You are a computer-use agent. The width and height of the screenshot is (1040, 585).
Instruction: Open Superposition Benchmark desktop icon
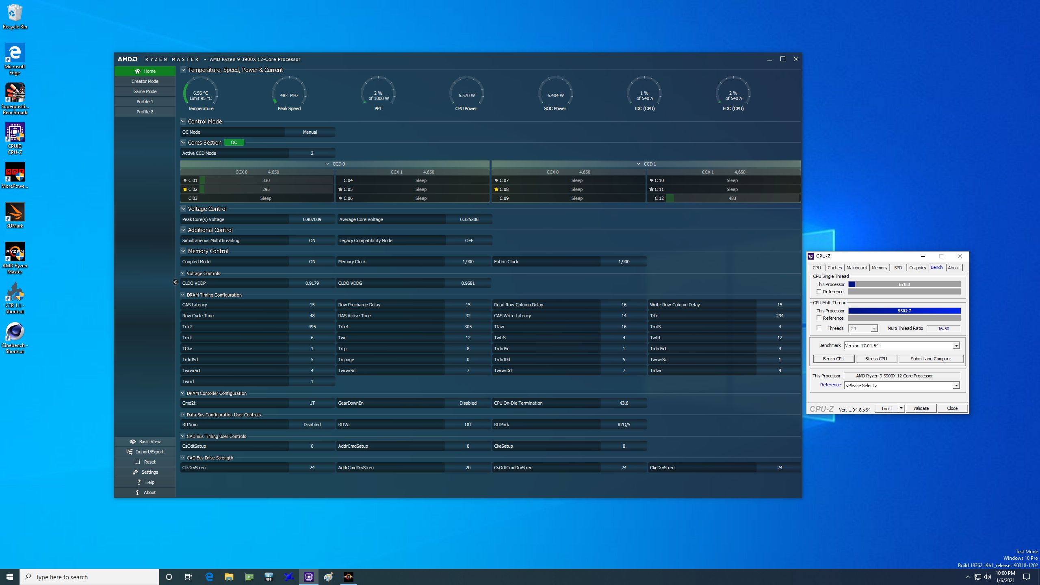(15, 99)
